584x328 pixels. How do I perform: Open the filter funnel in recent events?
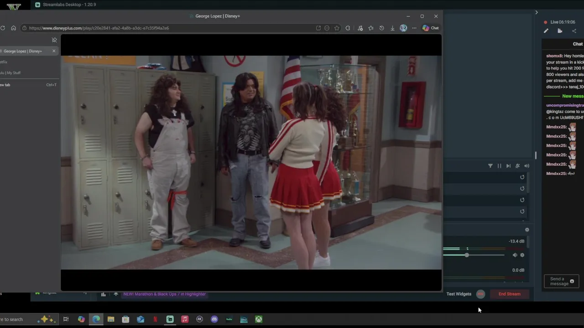tap(490, 166)
